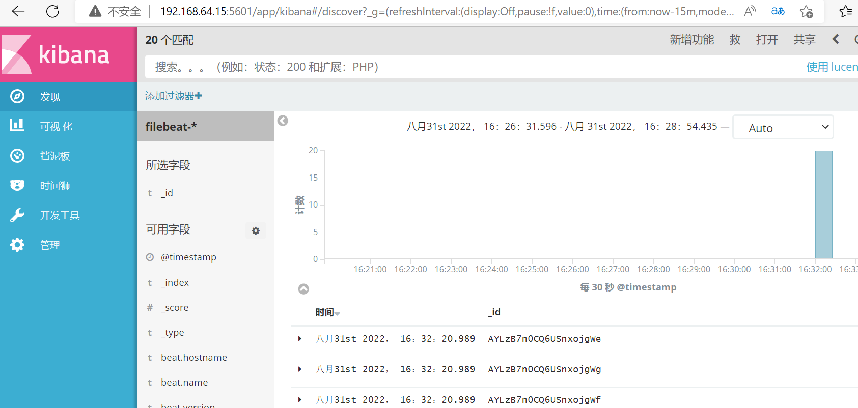This screenshot has height=408, width=858.
Task: Click the _id column header
Action: [494, 312]
